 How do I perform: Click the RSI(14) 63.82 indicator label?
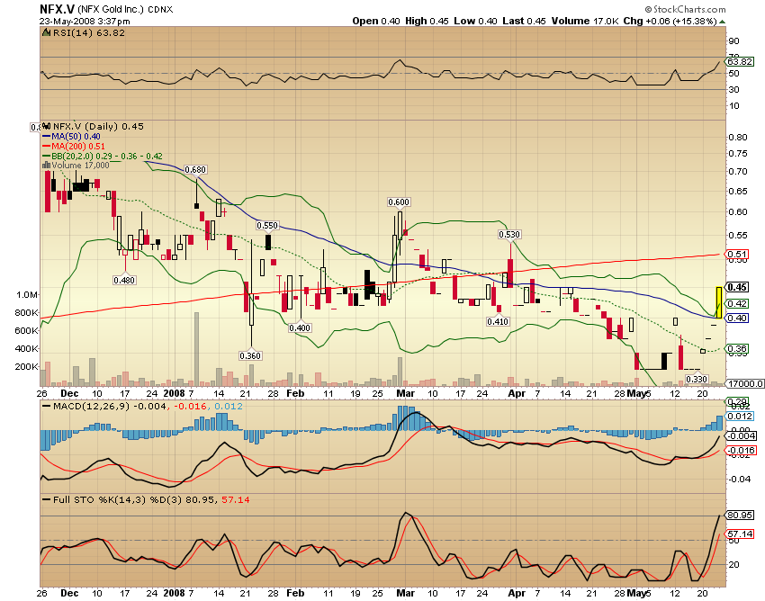(89, 33)
